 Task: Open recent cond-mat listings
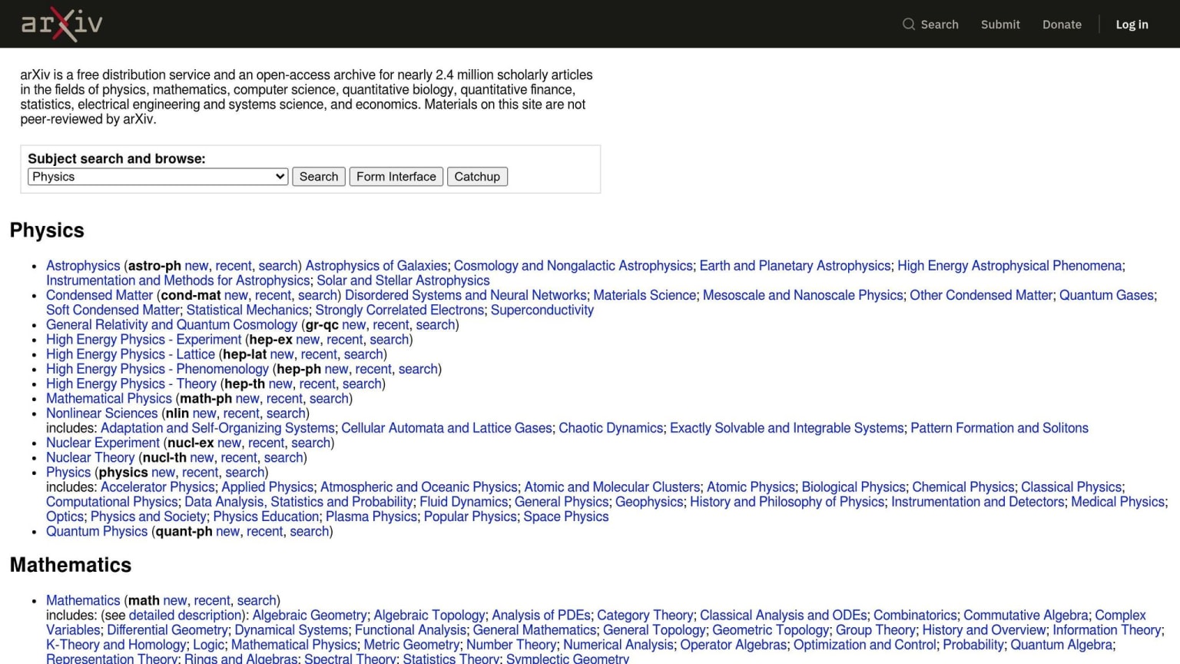click(273, 295)
